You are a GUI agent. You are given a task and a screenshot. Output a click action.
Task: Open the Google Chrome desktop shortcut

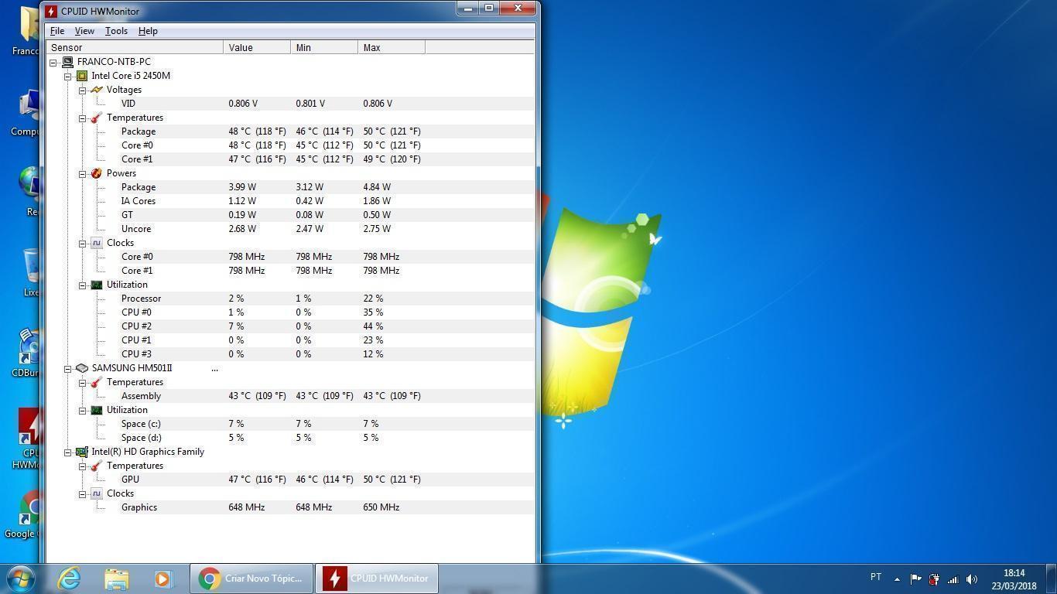tap(22, 514)
